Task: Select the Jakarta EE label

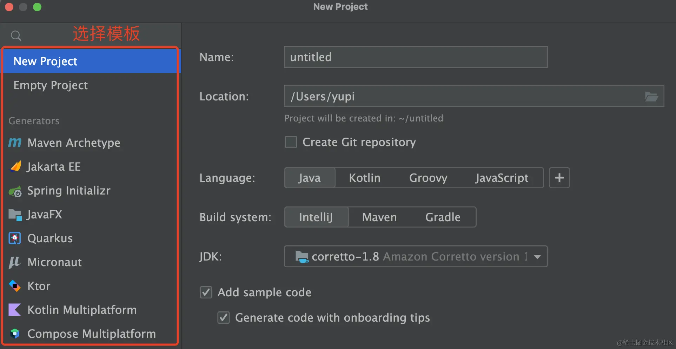Action: click(x=54, y=166)
